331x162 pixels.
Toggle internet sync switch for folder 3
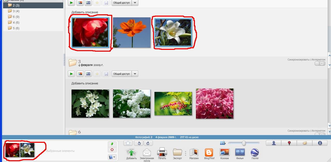pyautogui.click(x=320, y=63)
